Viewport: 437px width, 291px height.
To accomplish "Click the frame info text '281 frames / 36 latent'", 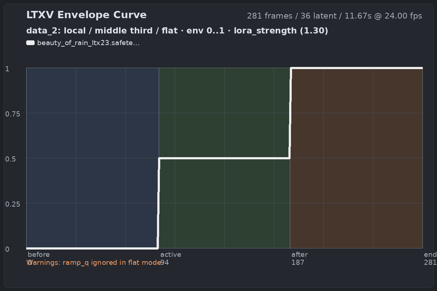I will click(x=334, y=16).
